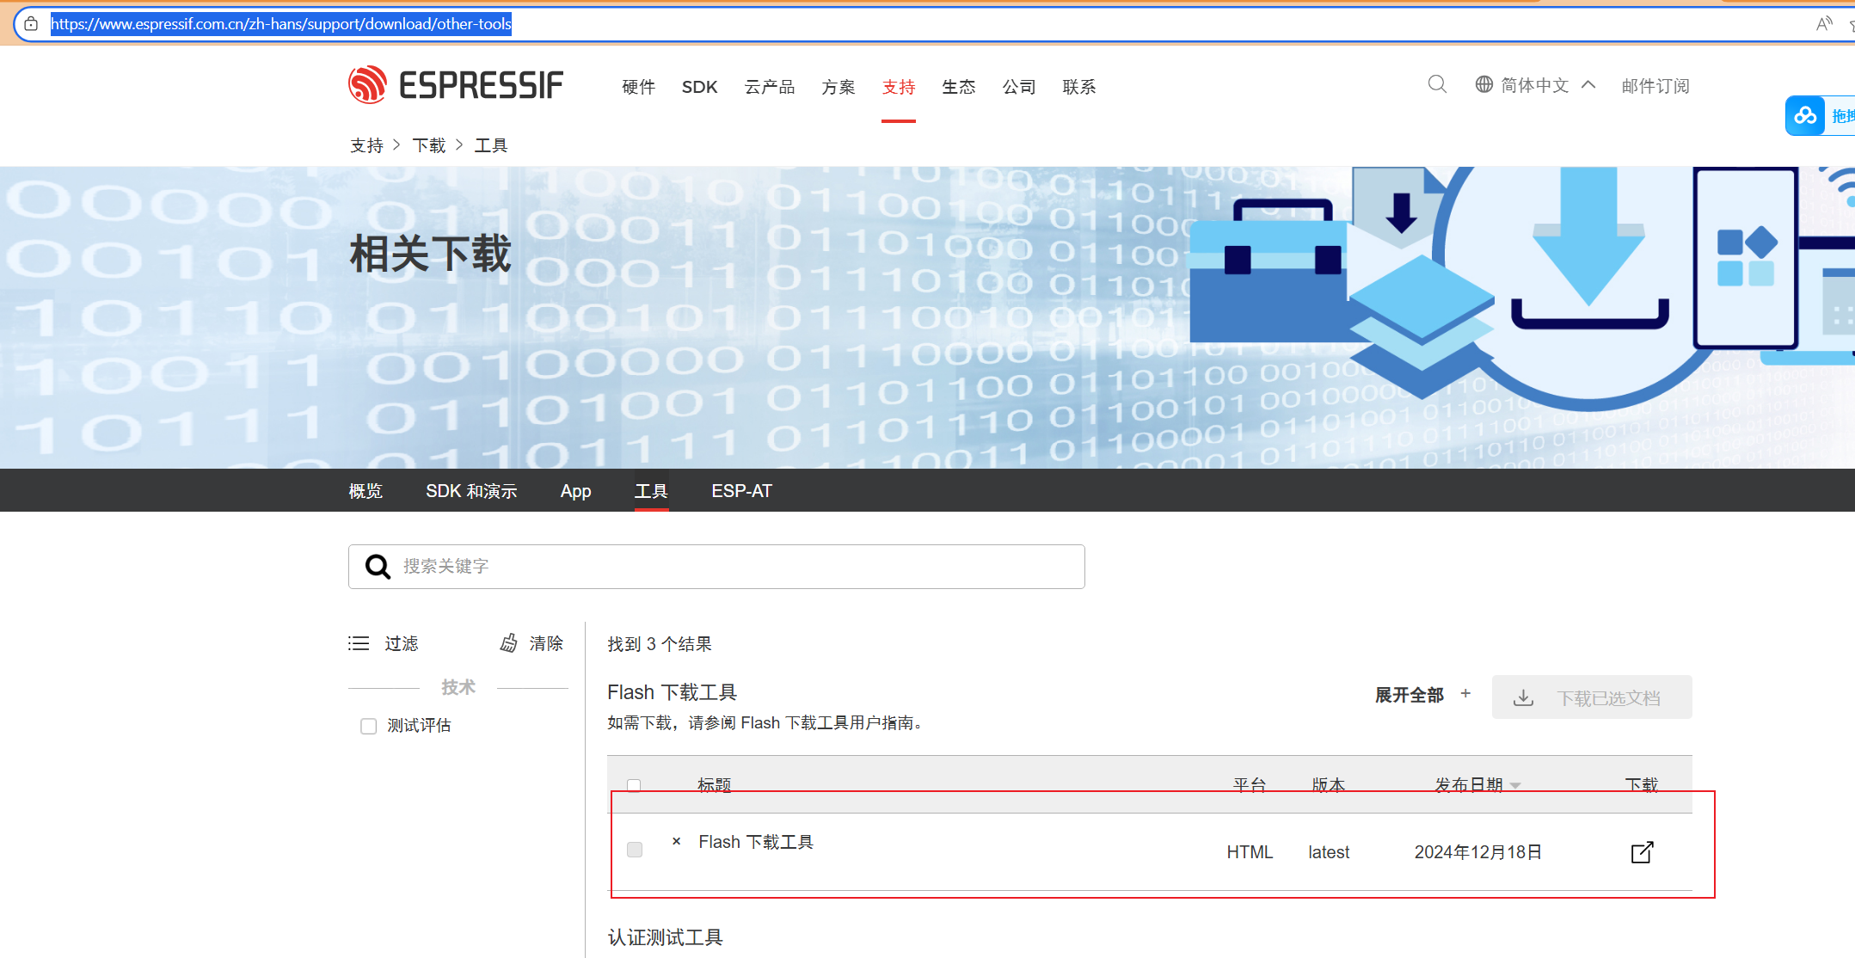Click the latest version cell
The height and width of the screenshot is (958, 1855).
pyautogui.click(x=1329, y=852)
